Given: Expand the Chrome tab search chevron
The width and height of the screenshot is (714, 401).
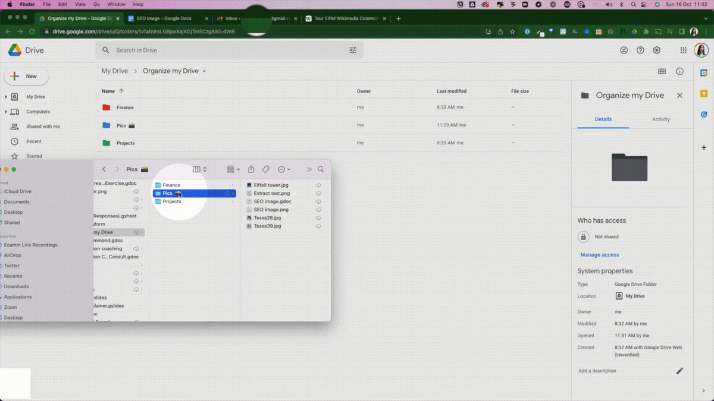Looking at the screenshot, I should pos(705,18).
